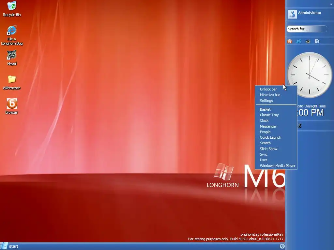Viewport: 334px width, 250px height.
Task: Click Browzar icon in sidebar Quick Launch
Action: pyautogui.click(x=290, y=41)
